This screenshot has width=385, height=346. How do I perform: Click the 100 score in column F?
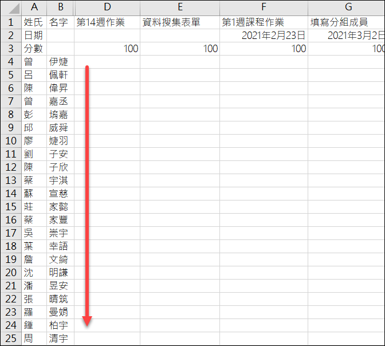(264, 49)
